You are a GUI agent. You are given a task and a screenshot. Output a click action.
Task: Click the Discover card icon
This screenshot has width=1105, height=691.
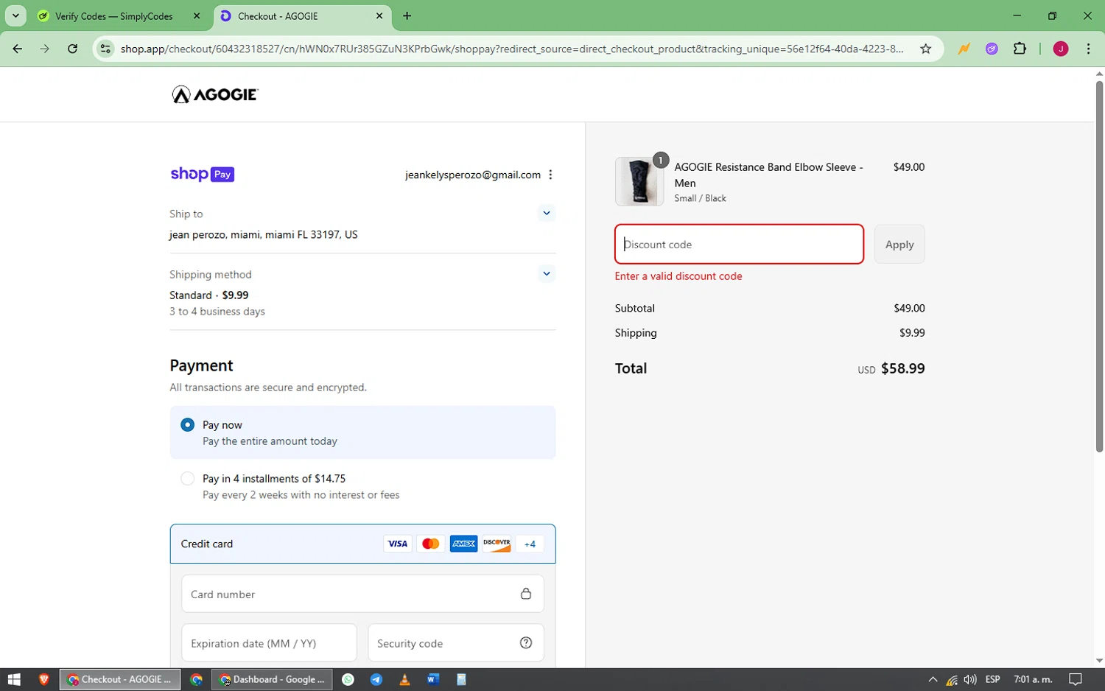pos(497,544)
